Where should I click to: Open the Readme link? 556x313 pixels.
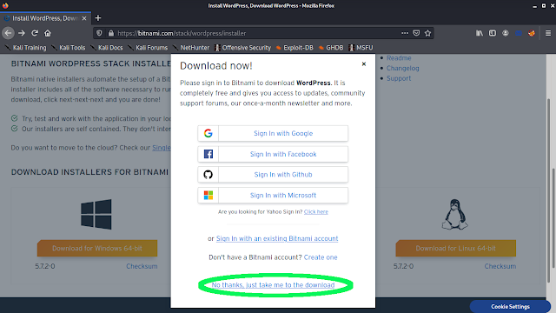399,58
